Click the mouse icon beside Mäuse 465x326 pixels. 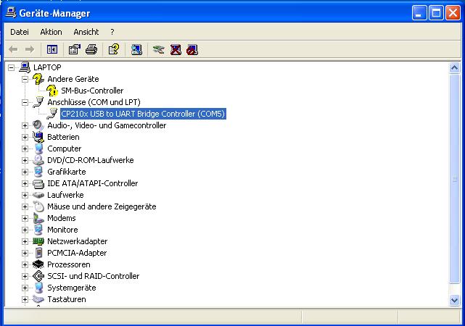pos(38,206)
